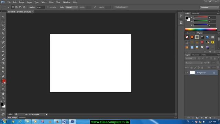The width and height of the screenshot is (220, 124).
Task: Switch to the Channels tab
Action: coord(196,55)
